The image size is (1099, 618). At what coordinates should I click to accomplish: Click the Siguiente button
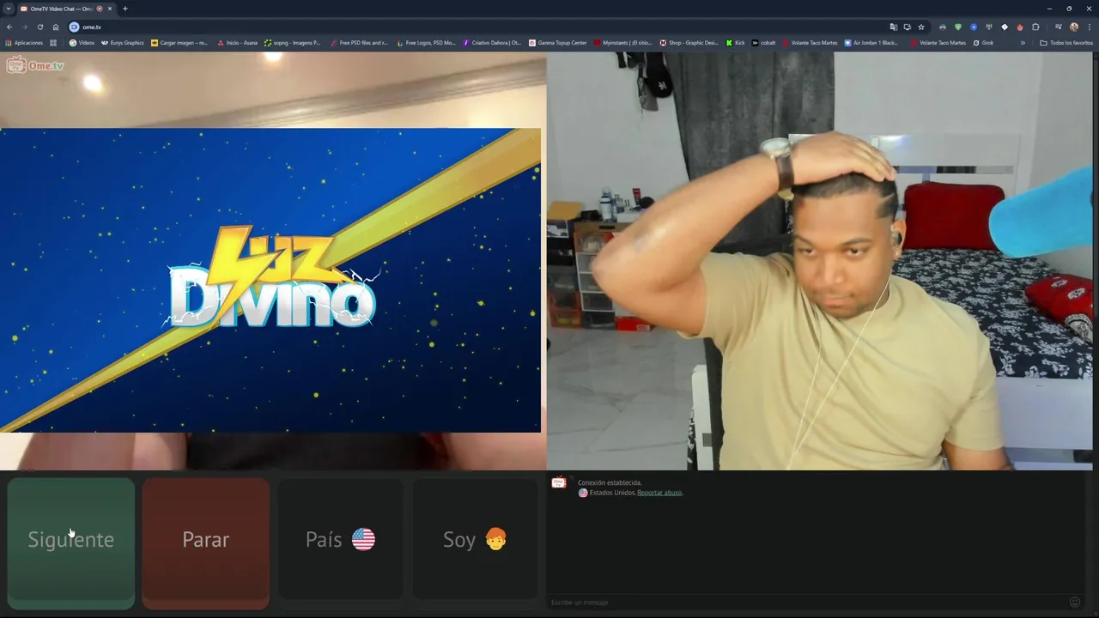coord(71,543)
